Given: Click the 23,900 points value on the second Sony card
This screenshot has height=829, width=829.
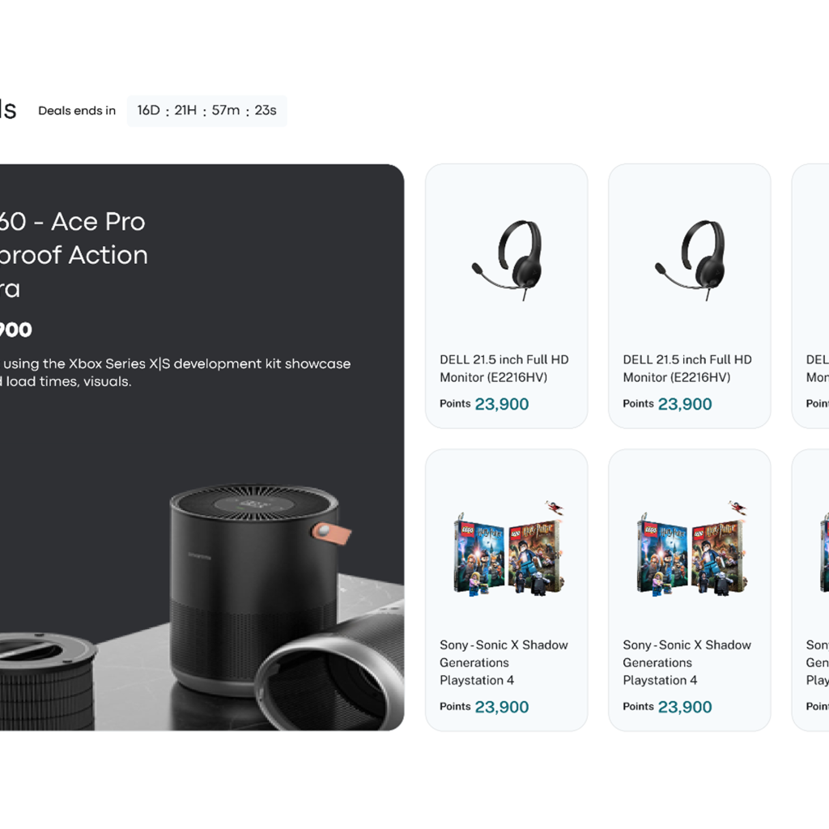Looking at the screenshot, I should click(x=684, y=707).
